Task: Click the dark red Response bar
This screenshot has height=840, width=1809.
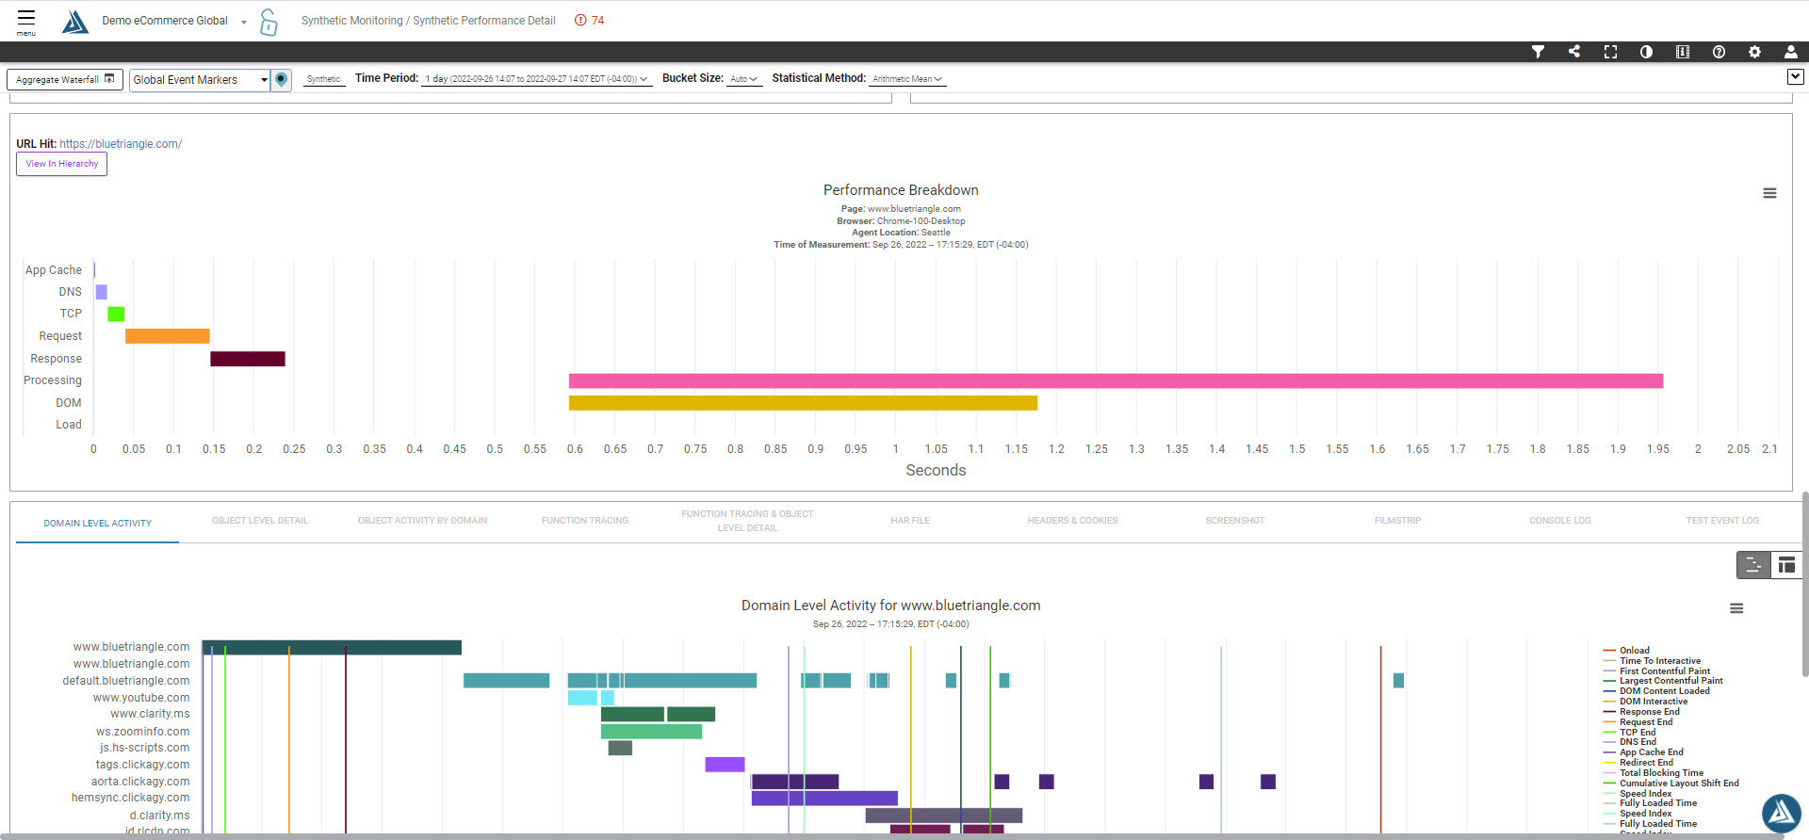Action: point(248,359)
